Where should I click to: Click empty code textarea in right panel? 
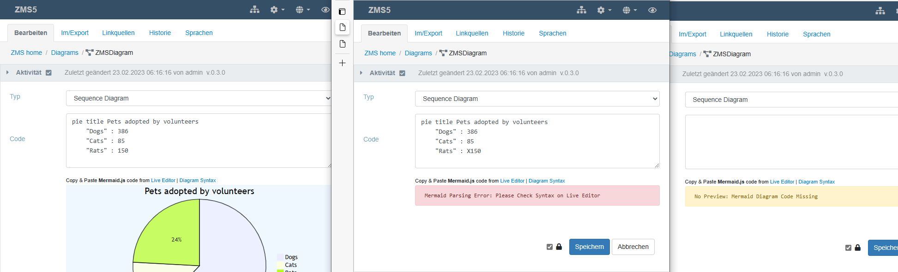791,142
